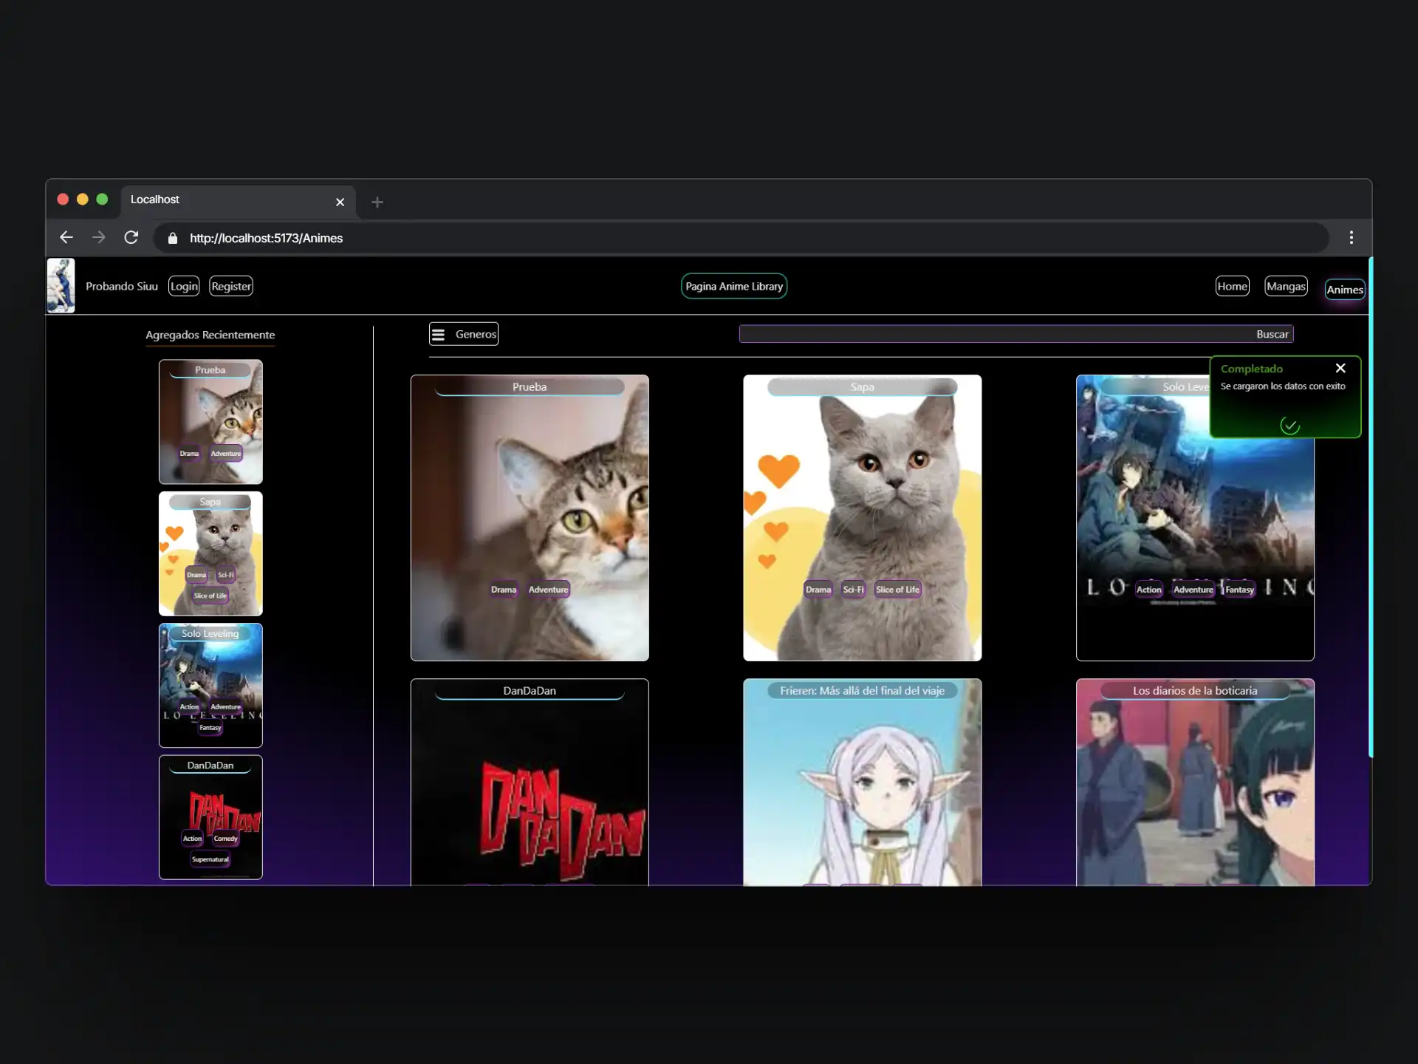Screen dimensions: 1418x1064
Task: Click the macOS yellow minimize window button
Action: 83,199
